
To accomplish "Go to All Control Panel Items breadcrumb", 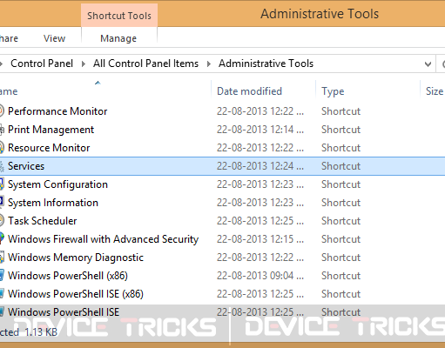I will pyautogui.click(x=145, y=64).
